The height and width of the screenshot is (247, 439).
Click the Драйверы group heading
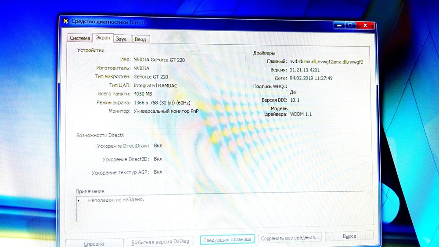click(x=264, y=53)
